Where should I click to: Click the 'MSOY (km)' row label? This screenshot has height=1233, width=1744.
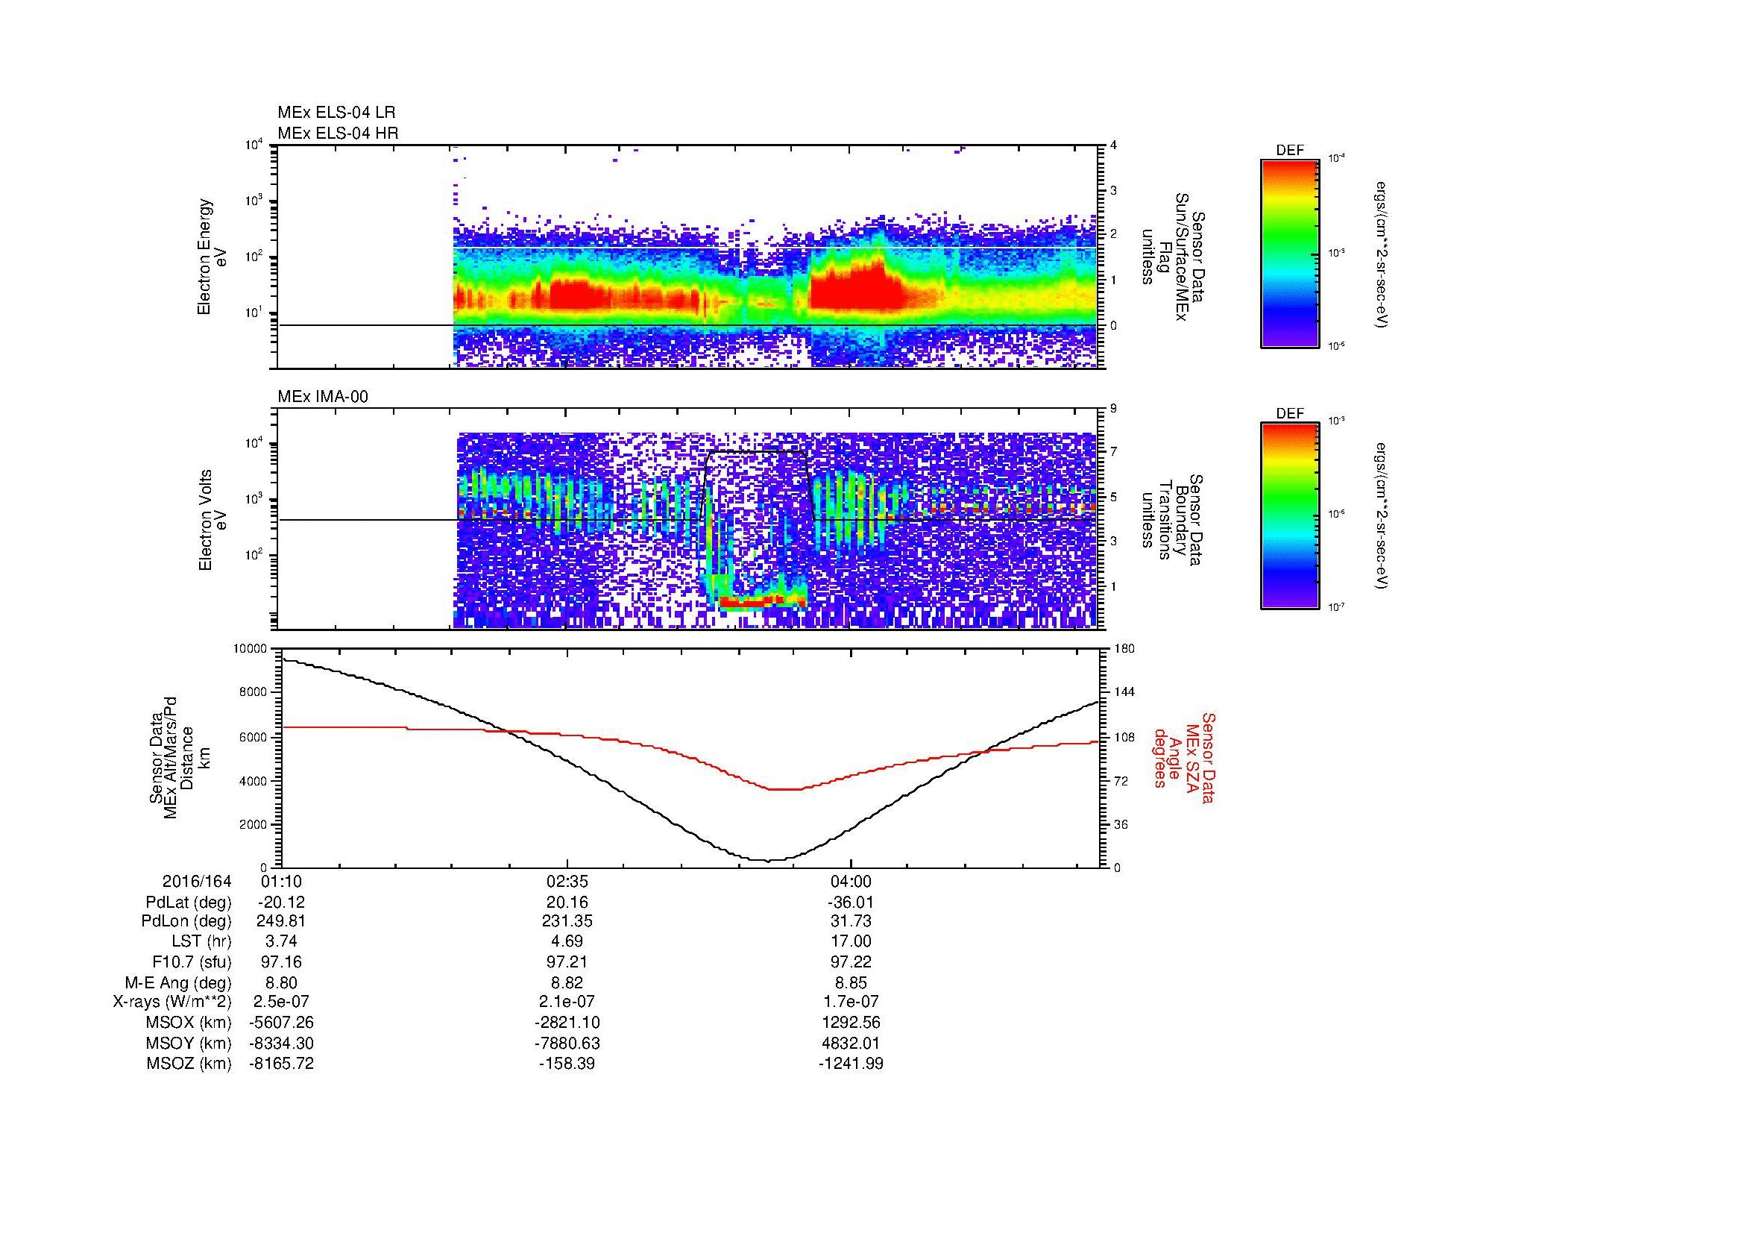(x=189, y=1043)
